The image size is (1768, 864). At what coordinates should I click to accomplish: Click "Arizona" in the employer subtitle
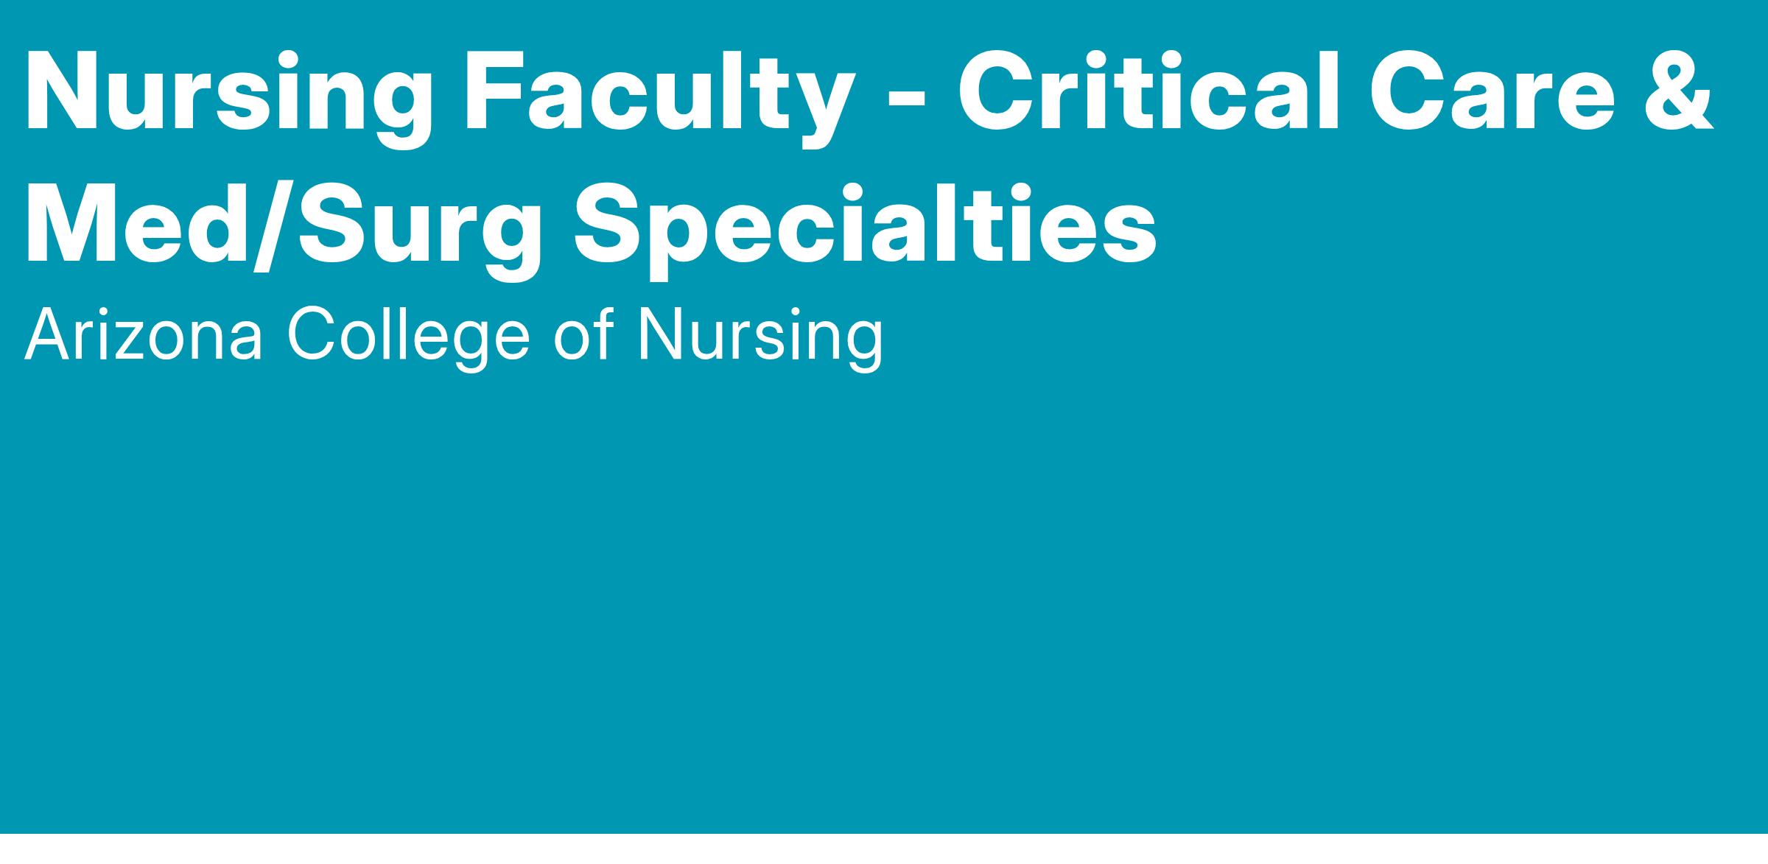(144, 337)
